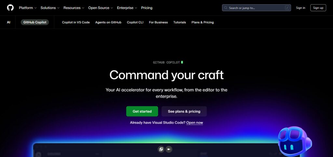Open Copilot CLI tab
Screen dimensions: 333x157
(x=135, y=22)
